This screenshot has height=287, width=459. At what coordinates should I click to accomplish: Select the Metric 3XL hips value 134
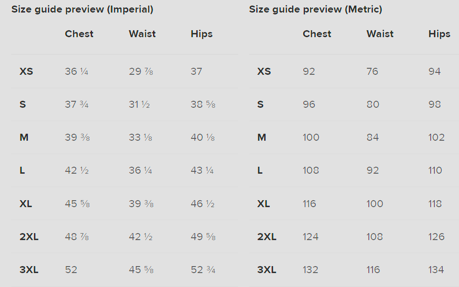click(x=436, y=270)
